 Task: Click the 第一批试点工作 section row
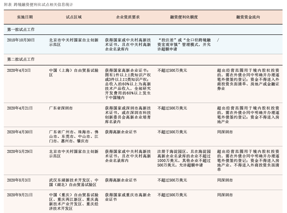tap(143, 29)
